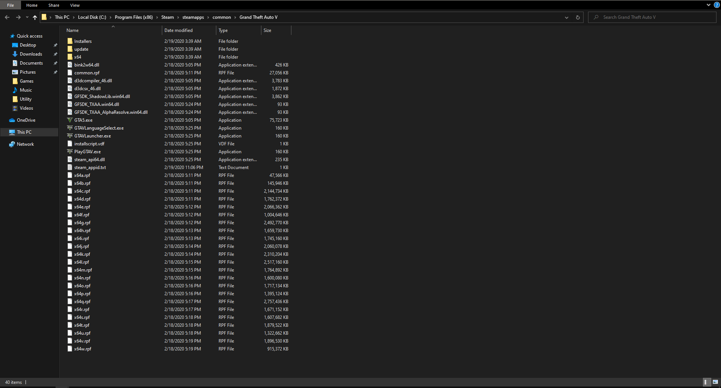
Task: Open the Utility folder in sidebar
Action: click(x=26, y=99)
